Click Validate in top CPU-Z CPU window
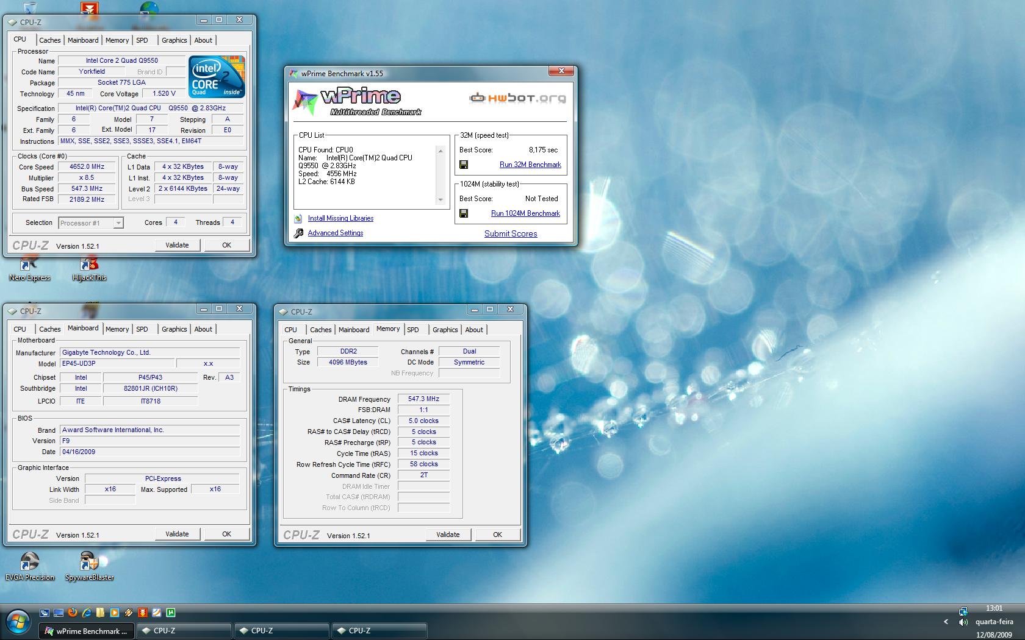The width and height of the screenshot is (1025, 640). pyautogui.click(x=177, y=245)
